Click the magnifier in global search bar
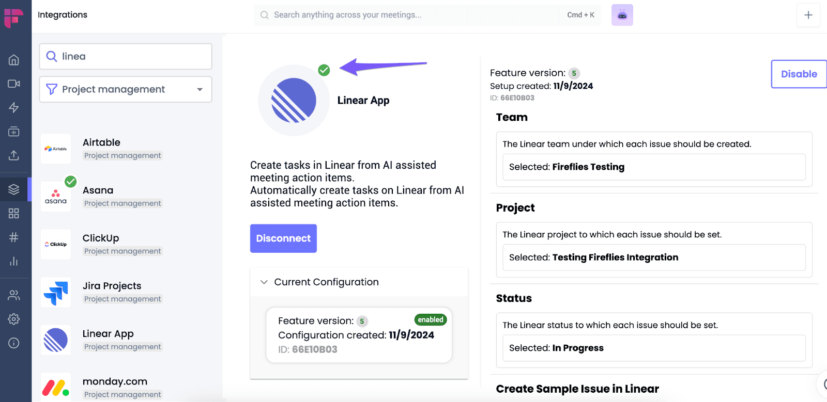Image resolution: width=827 pixels, height=402 pixels. point(264,15)
